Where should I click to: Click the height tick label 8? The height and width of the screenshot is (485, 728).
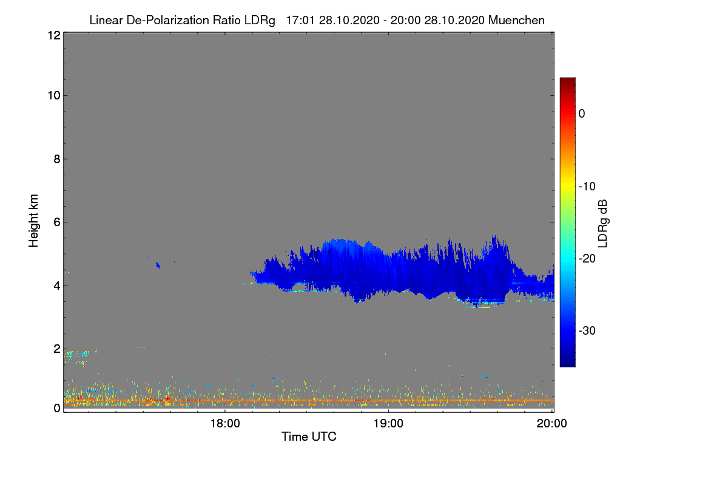pos(56,159)
